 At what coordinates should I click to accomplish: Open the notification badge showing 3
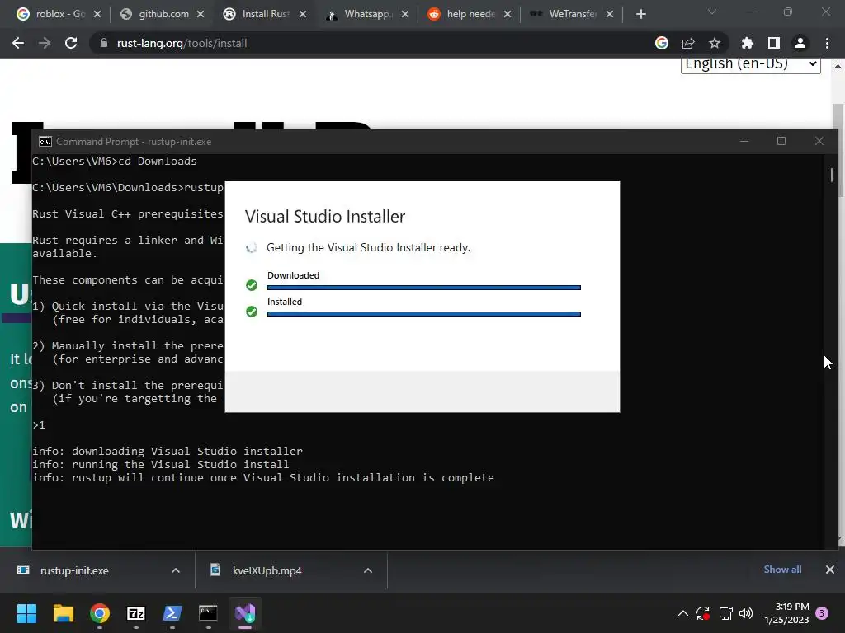point(822,613)
